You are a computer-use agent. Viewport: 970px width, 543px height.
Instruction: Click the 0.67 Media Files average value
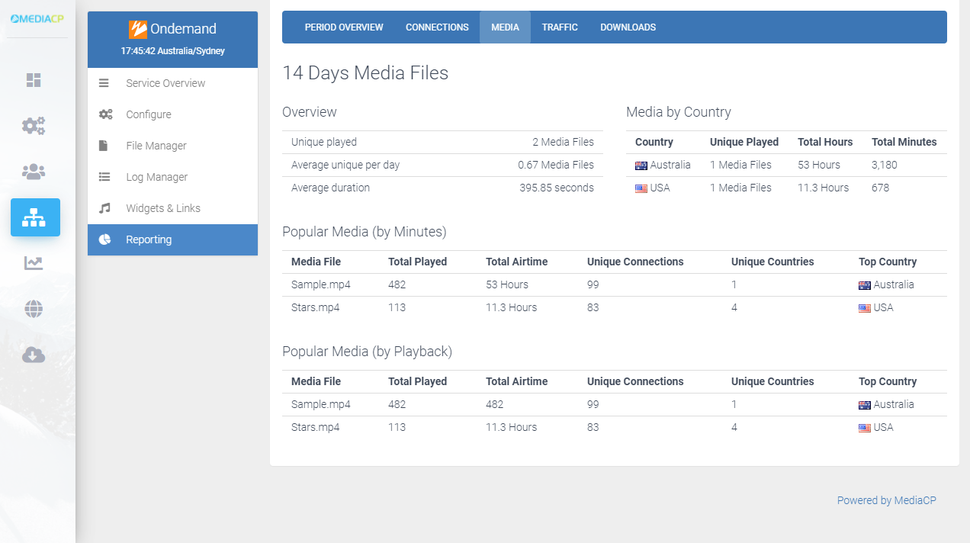tap(556, 165)
